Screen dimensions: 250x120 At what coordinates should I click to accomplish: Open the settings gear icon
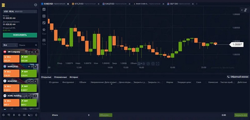pyautogui.click(x=3, y=115)
